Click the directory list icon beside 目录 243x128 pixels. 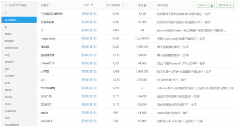click(x=6, y=5)
